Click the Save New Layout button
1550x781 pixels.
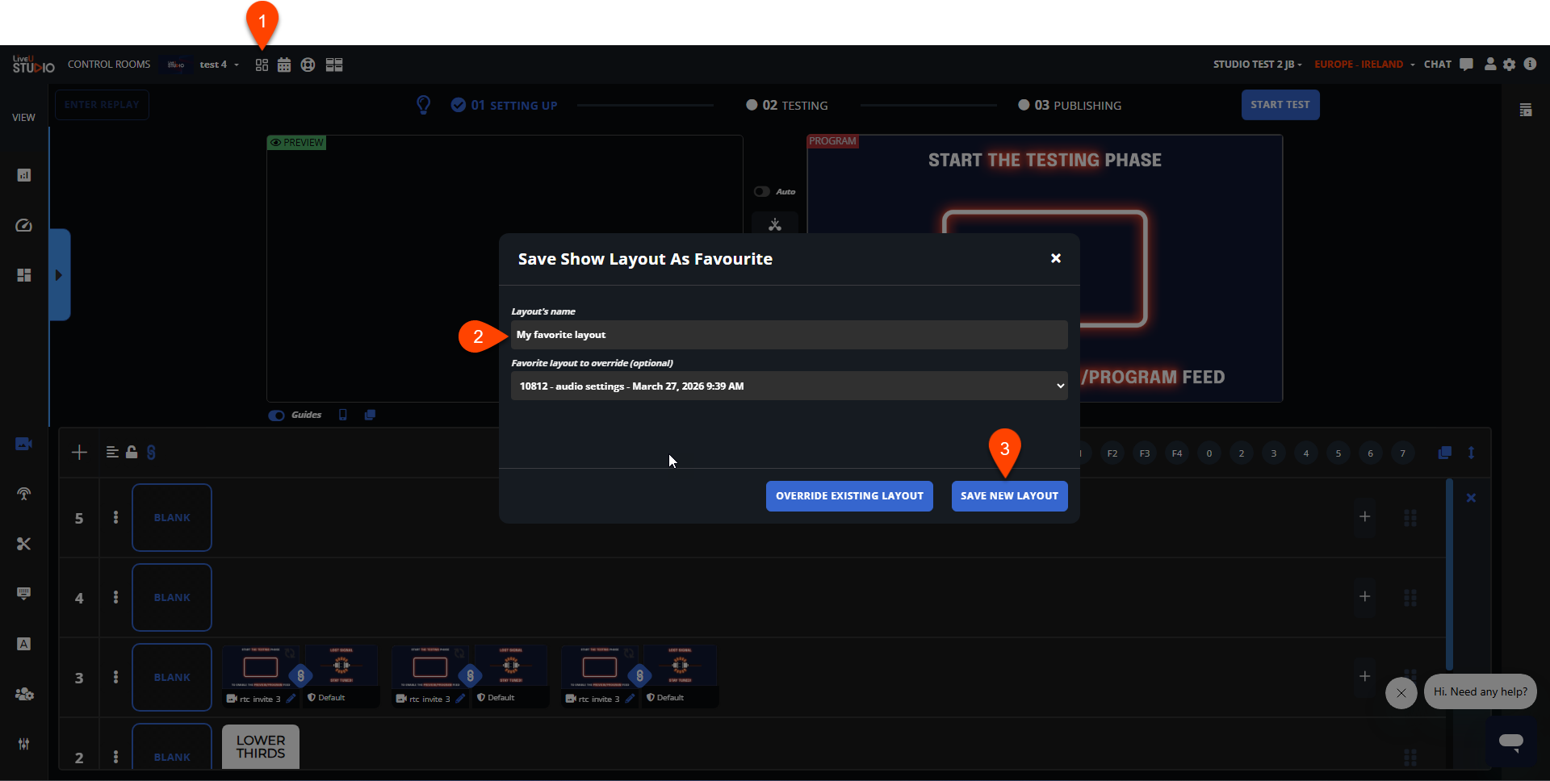click(x=1009, y=496)
